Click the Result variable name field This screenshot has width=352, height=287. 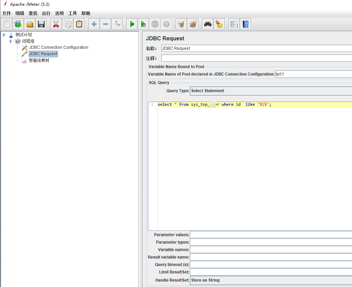coord(271,257)
